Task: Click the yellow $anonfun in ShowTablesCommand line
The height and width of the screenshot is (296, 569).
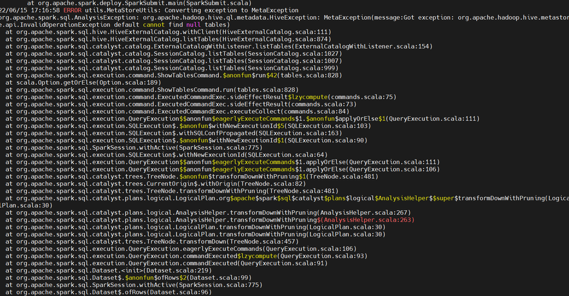Action: (237, 75)
